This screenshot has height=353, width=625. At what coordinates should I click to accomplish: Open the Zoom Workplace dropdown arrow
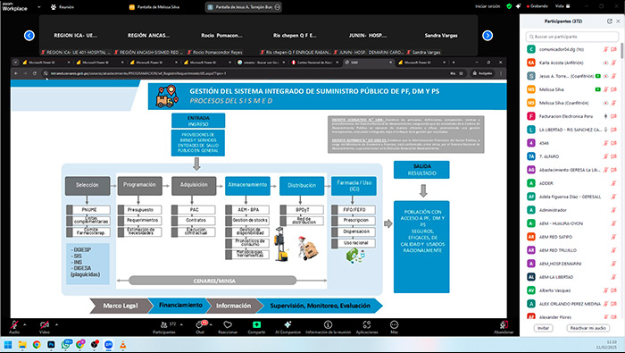[38, 7]
